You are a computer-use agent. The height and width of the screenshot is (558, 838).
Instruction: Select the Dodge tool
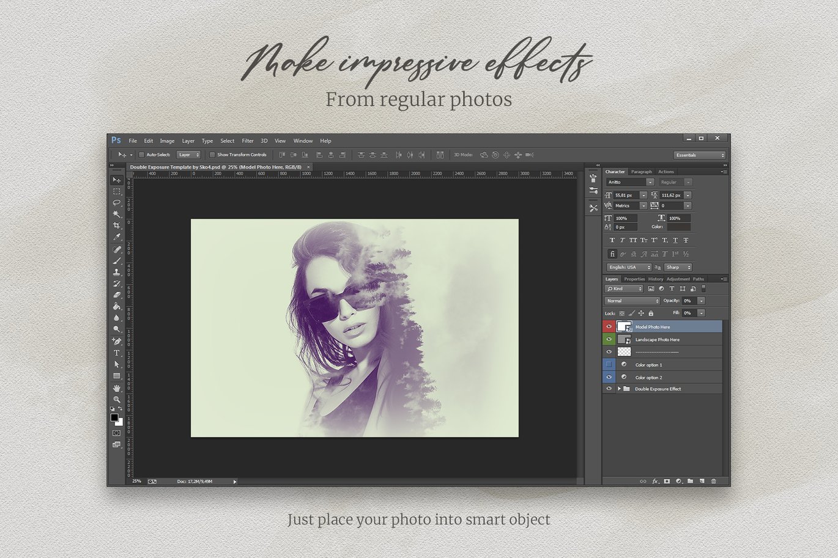click(116, 329)
